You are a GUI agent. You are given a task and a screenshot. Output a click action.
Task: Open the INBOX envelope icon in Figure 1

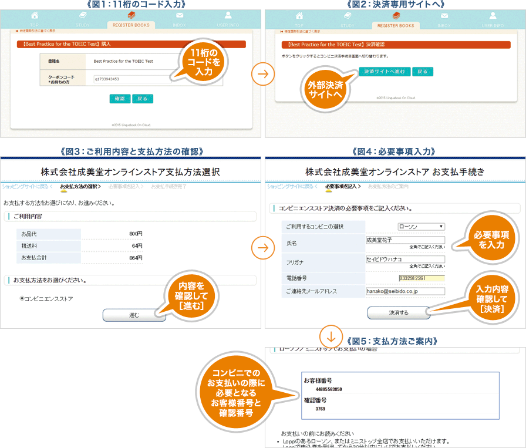click(180, 15)
